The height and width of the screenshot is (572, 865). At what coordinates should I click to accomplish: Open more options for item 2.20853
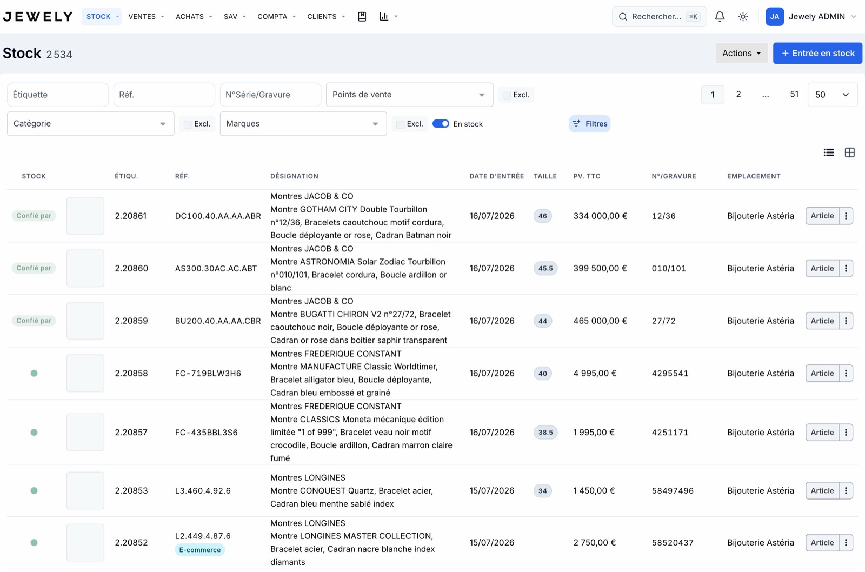pos(846,490)
